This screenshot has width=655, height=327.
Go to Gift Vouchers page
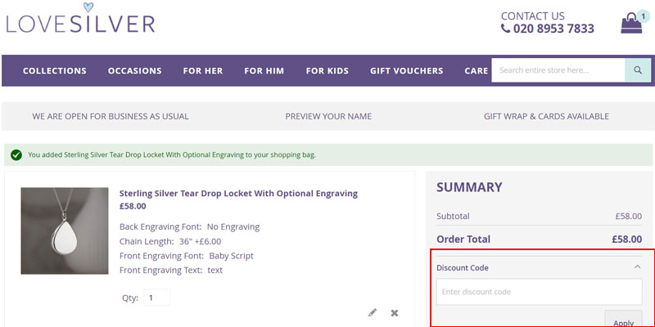(406, 71)
